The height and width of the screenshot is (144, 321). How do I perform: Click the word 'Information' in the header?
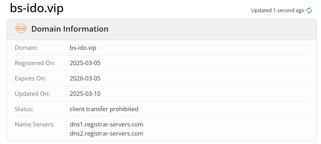tap(86, 29)
